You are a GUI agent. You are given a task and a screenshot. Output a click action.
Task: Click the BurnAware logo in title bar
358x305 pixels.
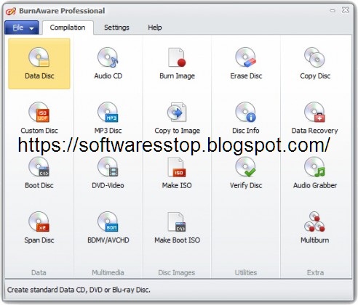(11, 11)
